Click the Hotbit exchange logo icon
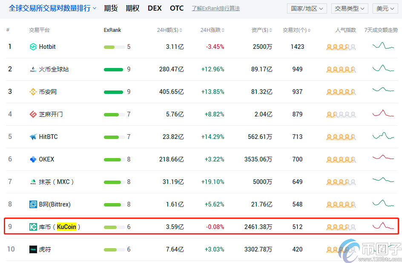 coord(33,47)
